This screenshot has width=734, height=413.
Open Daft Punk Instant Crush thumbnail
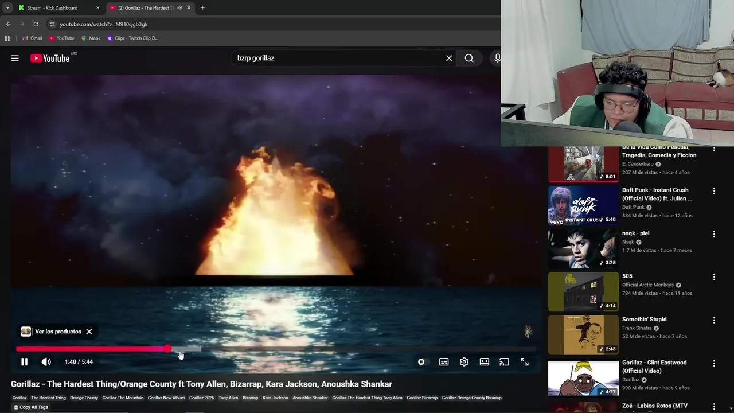(583, 205)
